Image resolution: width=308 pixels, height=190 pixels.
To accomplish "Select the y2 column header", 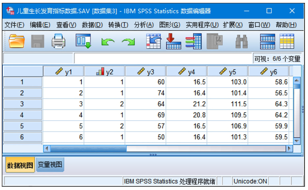I will pos(105,72).
